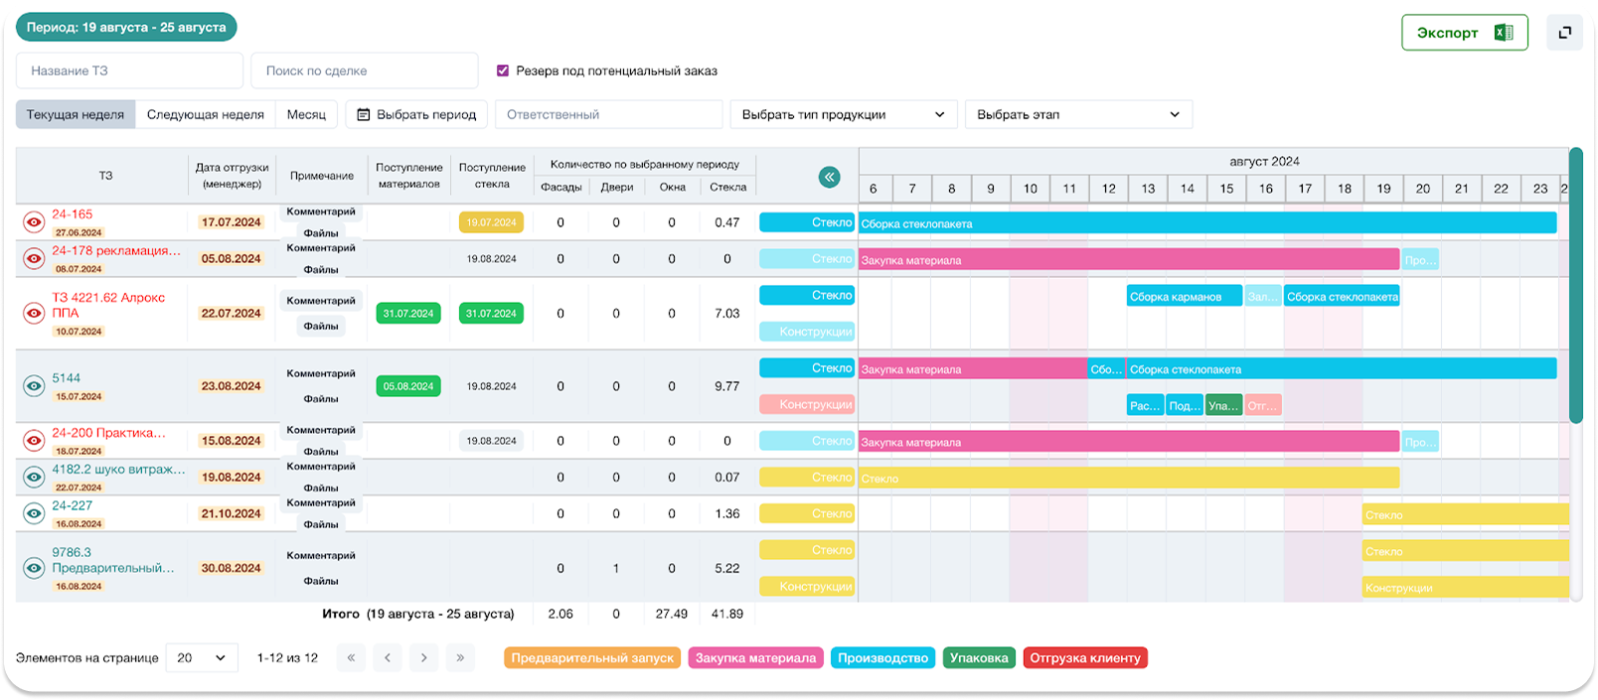Toggle eye icon for order 5144

click(34, 386)
